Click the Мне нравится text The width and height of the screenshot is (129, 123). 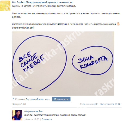107,104
